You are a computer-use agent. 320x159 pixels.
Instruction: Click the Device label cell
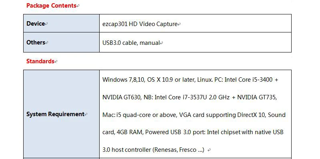[x=61, y=23]
